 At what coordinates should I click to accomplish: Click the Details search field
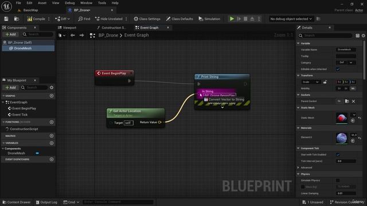tap(325, 35)
